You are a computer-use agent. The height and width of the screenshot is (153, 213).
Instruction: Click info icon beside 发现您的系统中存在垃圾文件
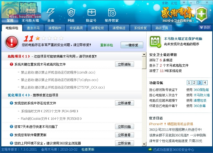point(12,103)
